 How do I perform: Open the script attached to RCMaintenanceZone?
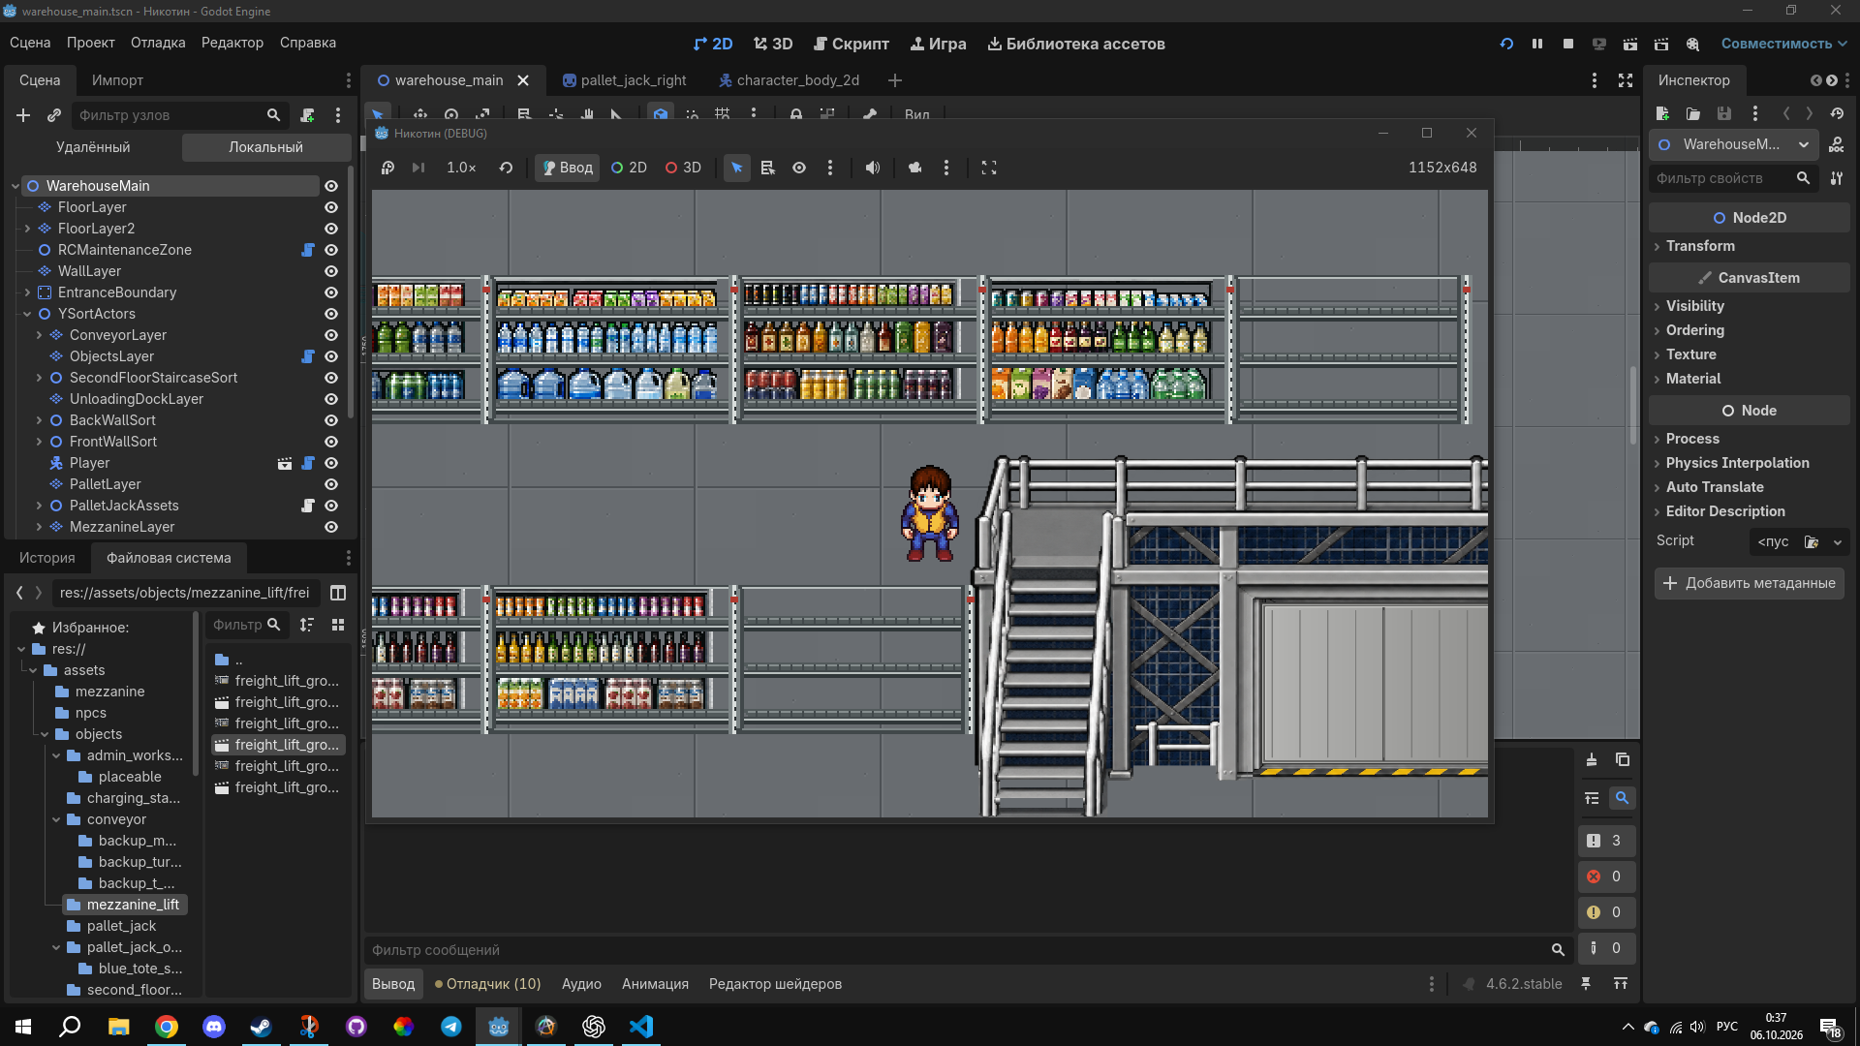point(308,250)
